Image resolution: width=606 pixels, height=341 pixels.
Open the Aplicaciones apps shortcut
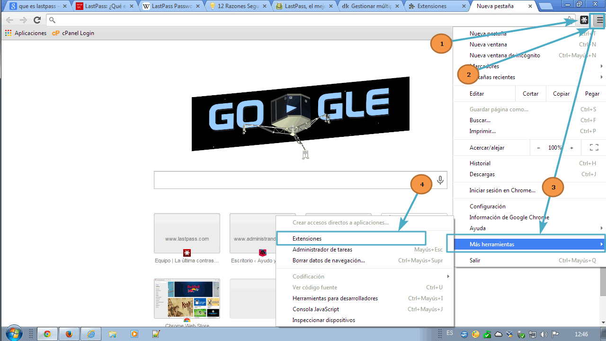click(x=26, y=33)
